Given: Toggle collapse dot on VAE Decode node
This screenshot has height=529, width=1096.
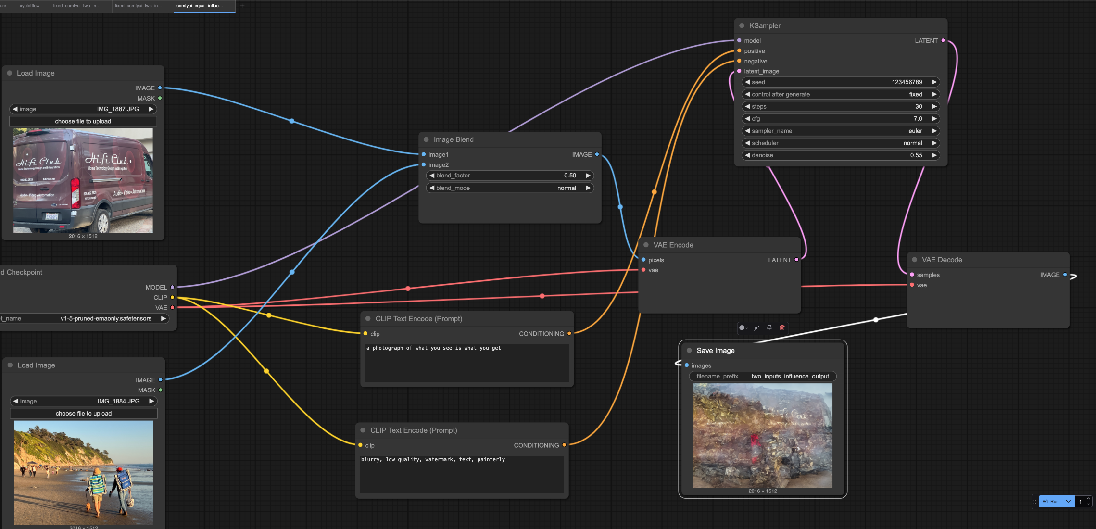Looking at the screenshot, I should click(x=914, y=260).
